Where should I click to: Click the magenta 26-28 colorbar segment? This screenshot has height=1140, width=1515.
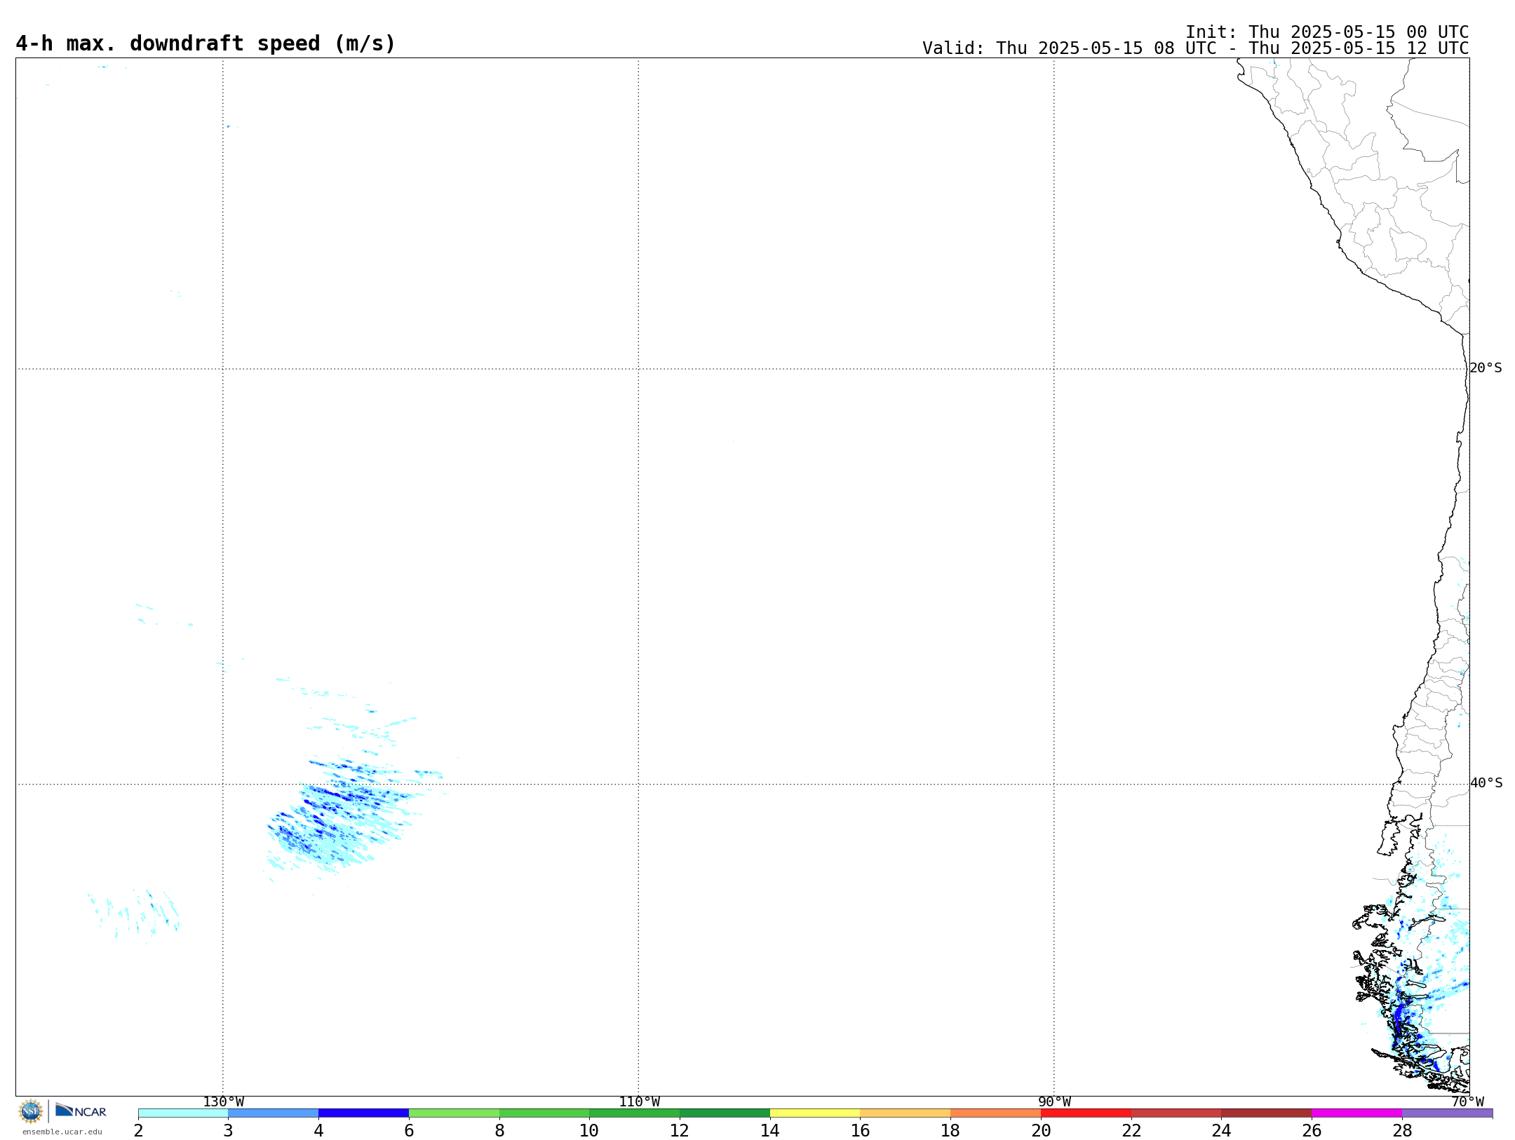coord(1356,1113)
